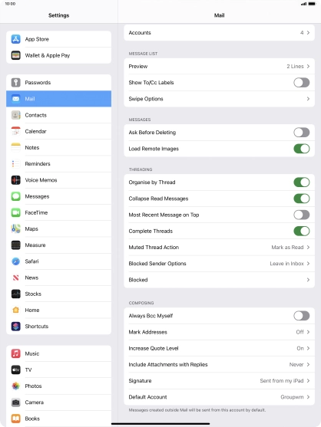
Task: Tap the home indicator bar
Action: [x=160, y=423]
